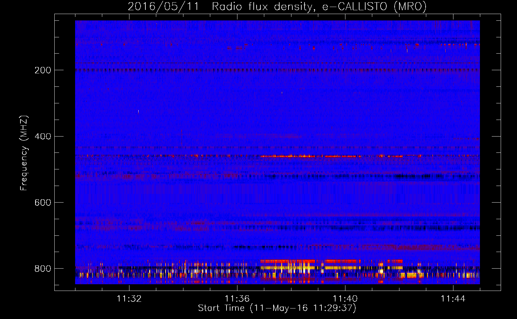Viewport: 517px width, 319px height.
Task: Click the 200 frequency tick label
Action: [43, 70]
